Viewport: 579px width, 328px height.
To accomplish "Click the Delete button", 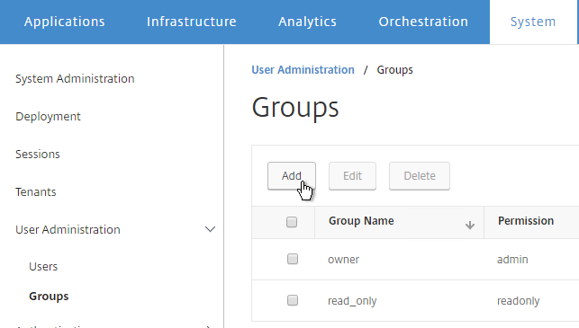I will [420, 176].
